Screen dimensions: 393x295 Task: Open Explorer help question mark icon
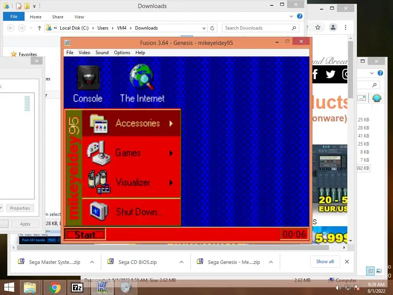pyautogui.click(x=299, y=16)
